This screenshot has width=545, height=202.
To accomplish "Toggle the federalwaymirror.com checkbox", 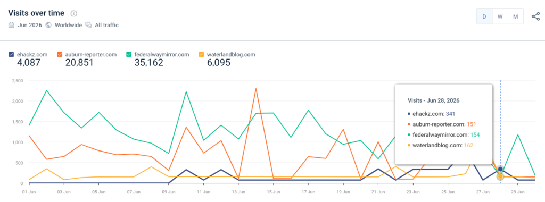I will (x=129, y=55).
